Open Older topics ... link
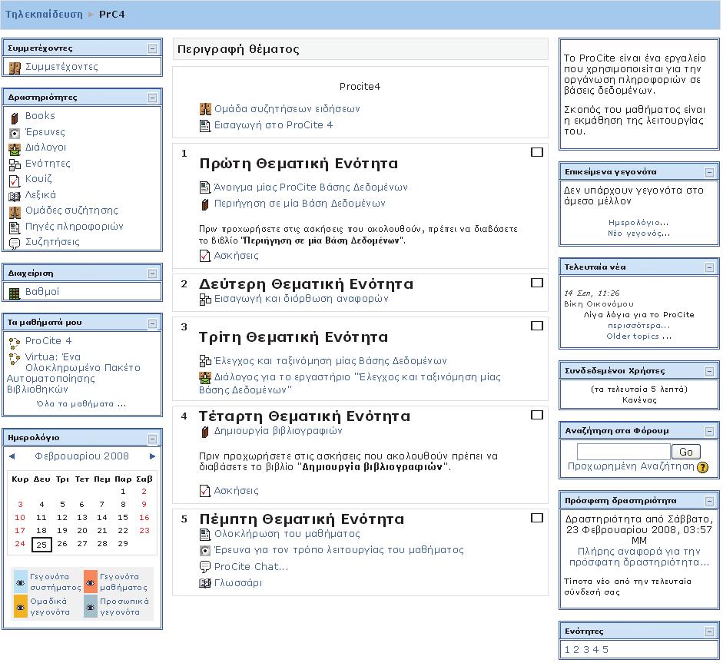 click(639, 336)
